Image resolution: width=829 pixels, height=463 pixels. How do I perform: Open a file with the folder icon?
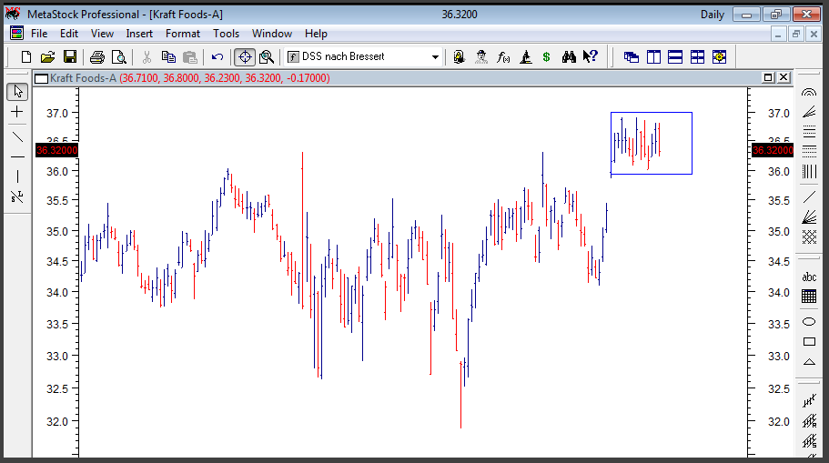pyautogui.click(x=47, y=57)
